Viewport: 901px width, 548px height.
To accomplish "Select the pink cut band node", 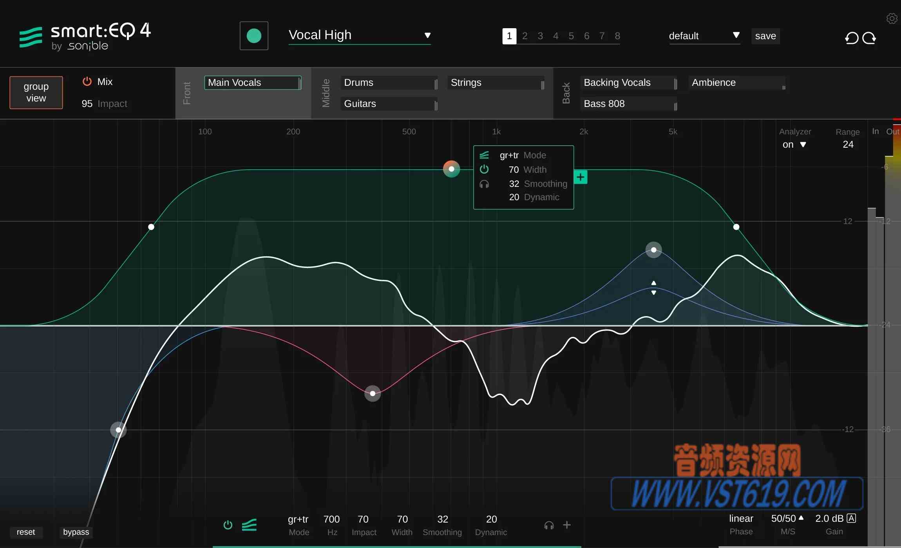I will [373, 393].
